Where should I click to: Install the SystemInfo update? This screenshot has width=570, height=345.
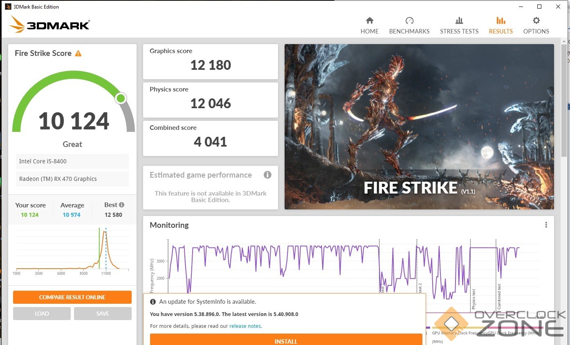pyautogui.click(x=286, y=340)
